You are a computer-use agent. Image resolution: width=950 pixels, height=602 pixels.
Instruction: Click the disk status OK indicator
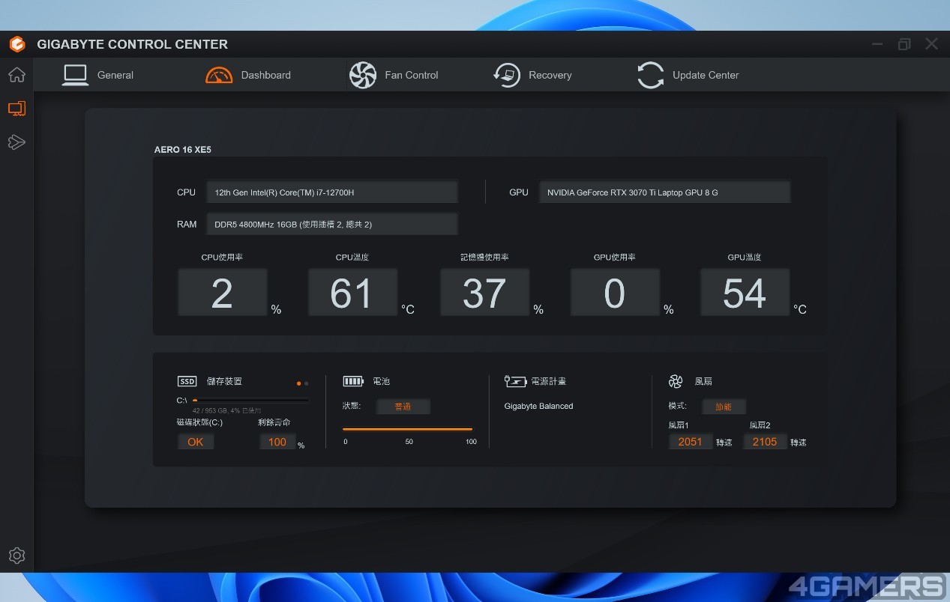196,442
